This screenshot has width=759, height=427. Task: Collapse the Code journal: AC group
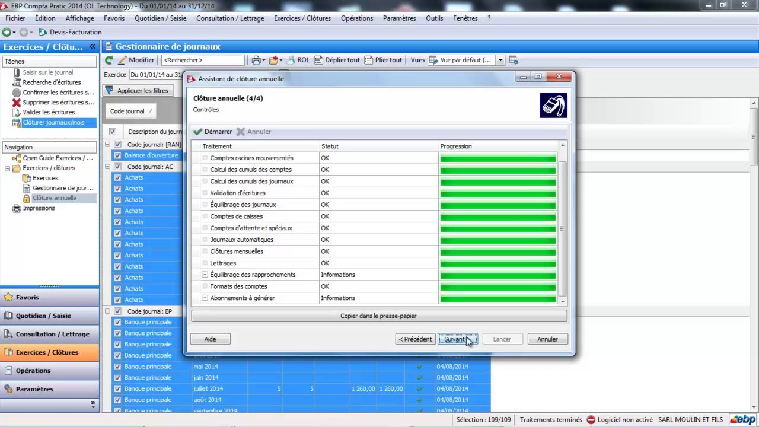pos(108,167)
